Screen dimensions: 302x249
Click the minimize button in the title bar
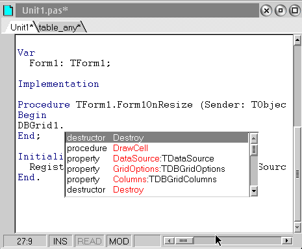(281, 10)
